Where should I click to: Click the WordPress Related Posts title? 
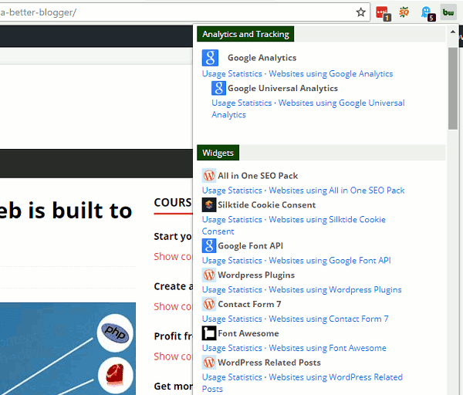click(x=269, y=363)
